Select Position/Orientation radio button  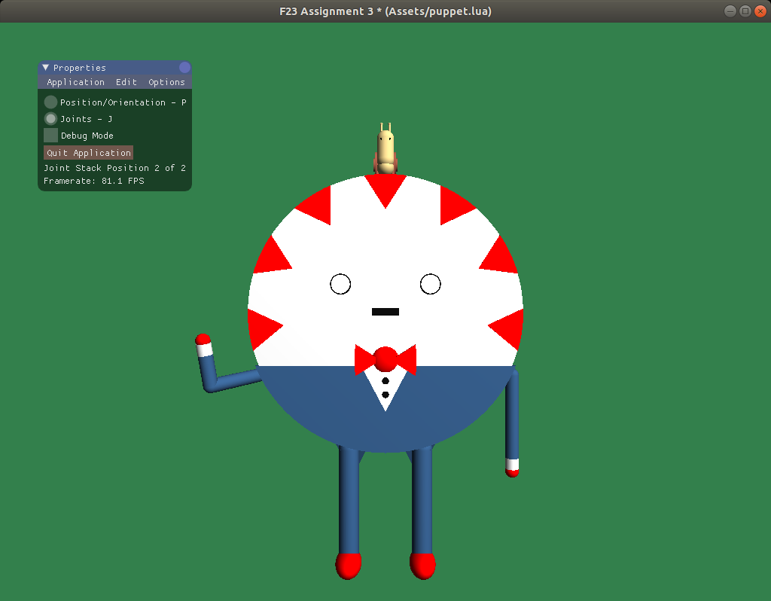[50, 102]
